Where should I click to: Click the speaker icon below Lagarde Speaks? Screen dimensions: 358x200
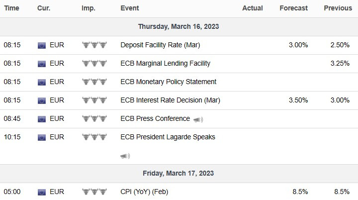point(125,156)
